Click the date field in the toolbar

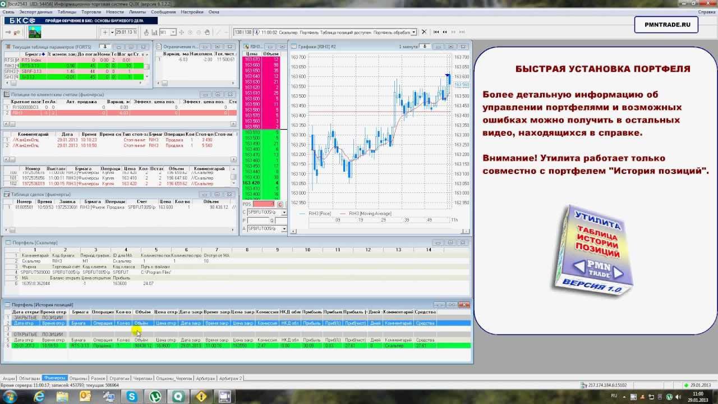click(126, 32)
